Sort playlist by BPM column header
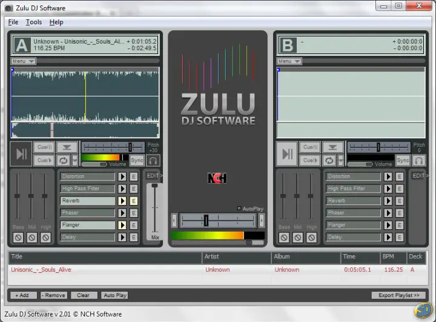The width and height of the screenshot is (436, 322). pos(393,257)
